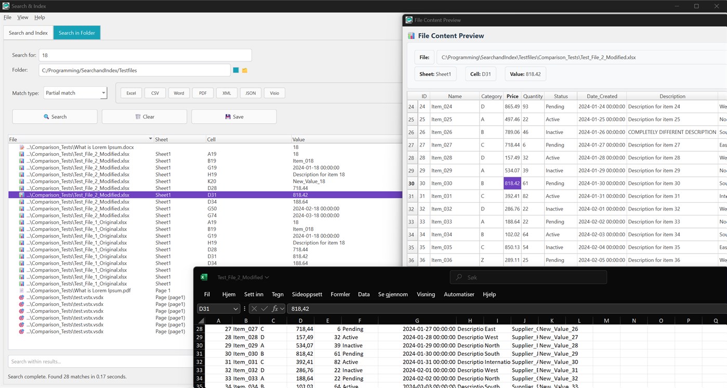Save the search results

[x=234, y=116]
